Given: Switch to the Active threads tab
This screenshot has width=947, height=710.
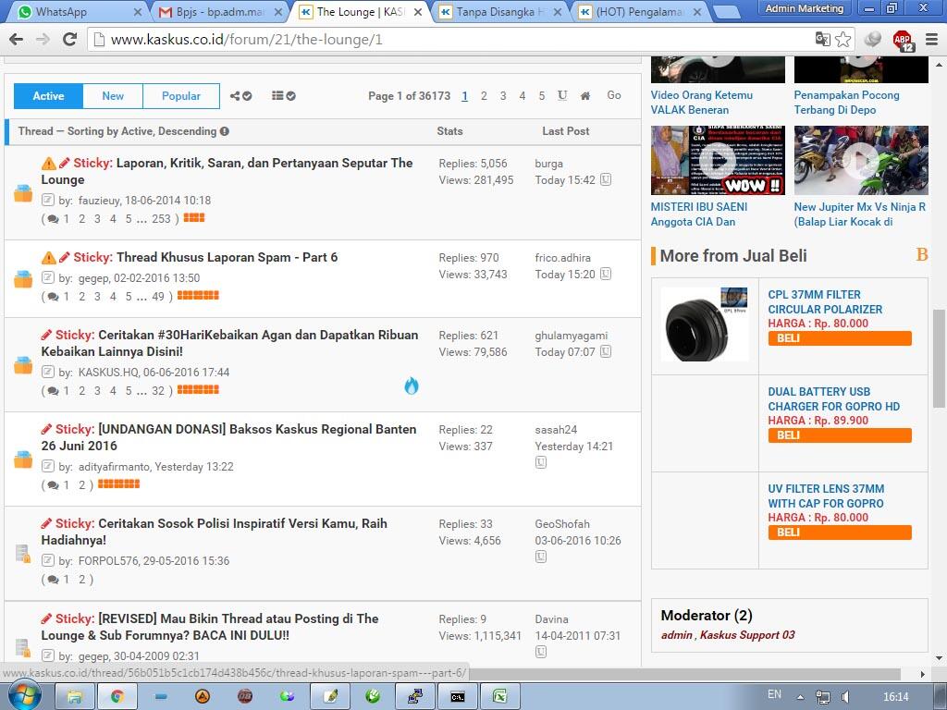Looking at the screenshot, I should [48, 96].
